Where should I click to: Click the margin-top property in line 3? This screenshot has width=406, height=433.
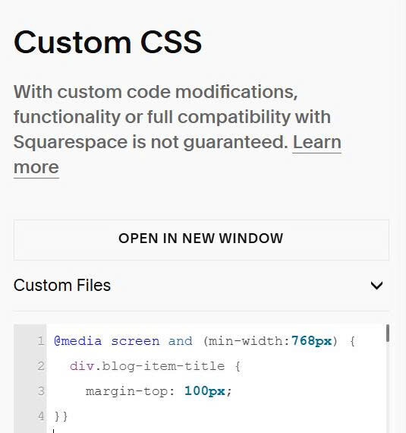[x=127, y=391]
